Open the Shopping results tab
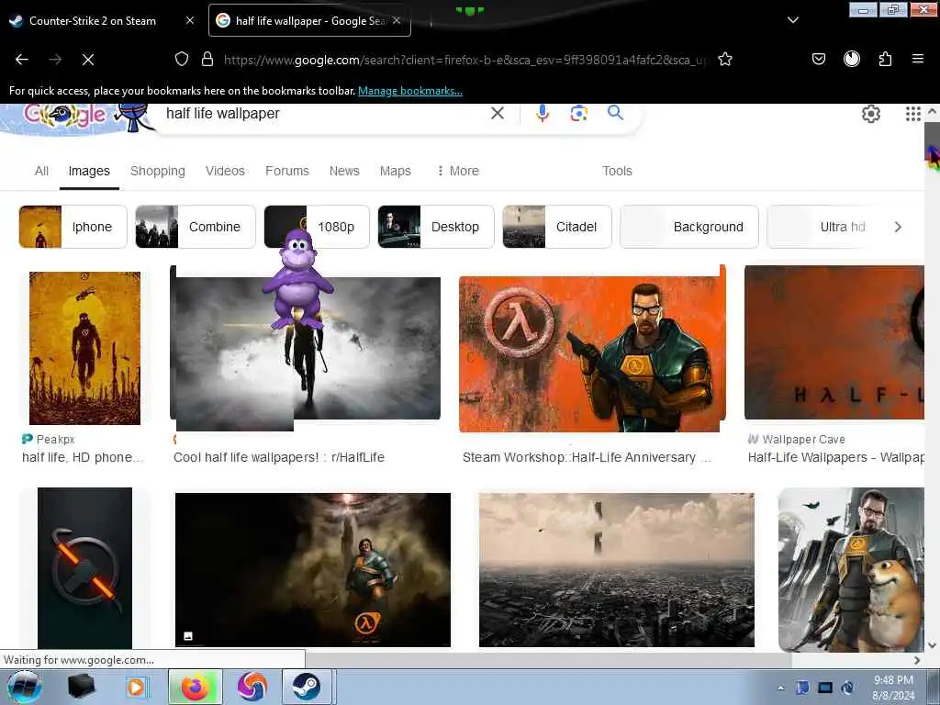This screenshot has height=705, width=940. 158,171
